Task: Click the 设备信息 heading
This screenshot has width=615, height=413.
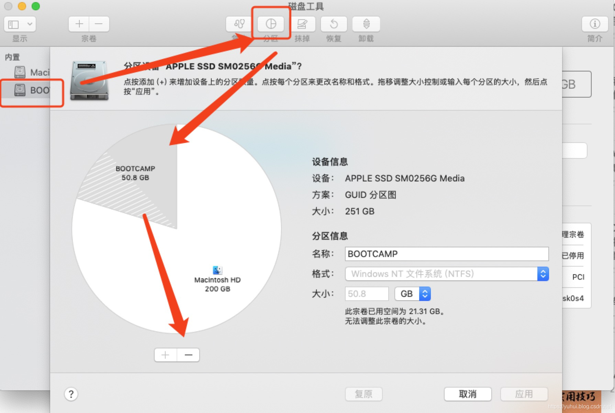Action: (x=330, y=162)
